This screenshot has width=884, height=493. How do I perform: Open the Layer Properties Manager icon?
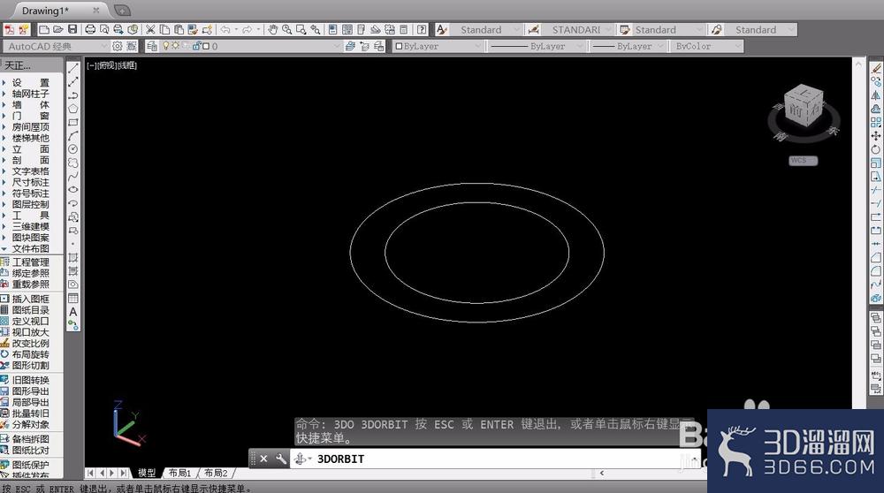(x=152, y=46)
